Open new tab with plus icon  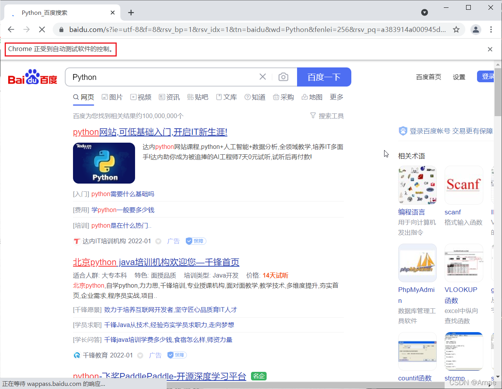pos(131,13)
